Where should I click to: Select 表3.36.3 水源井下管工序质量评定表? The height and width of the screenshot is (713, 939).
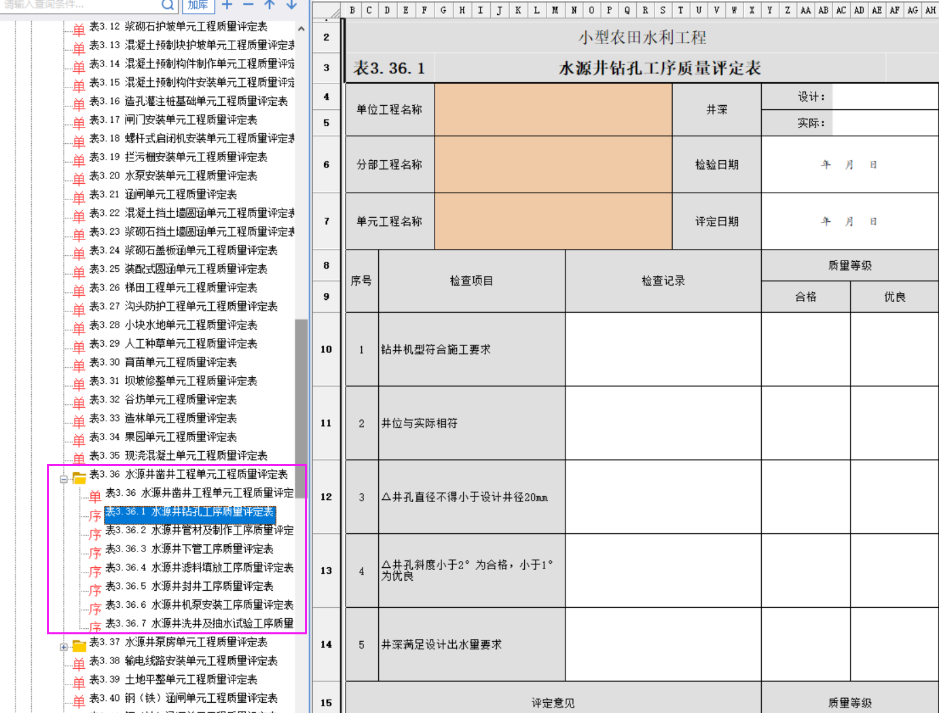(189, 549)
